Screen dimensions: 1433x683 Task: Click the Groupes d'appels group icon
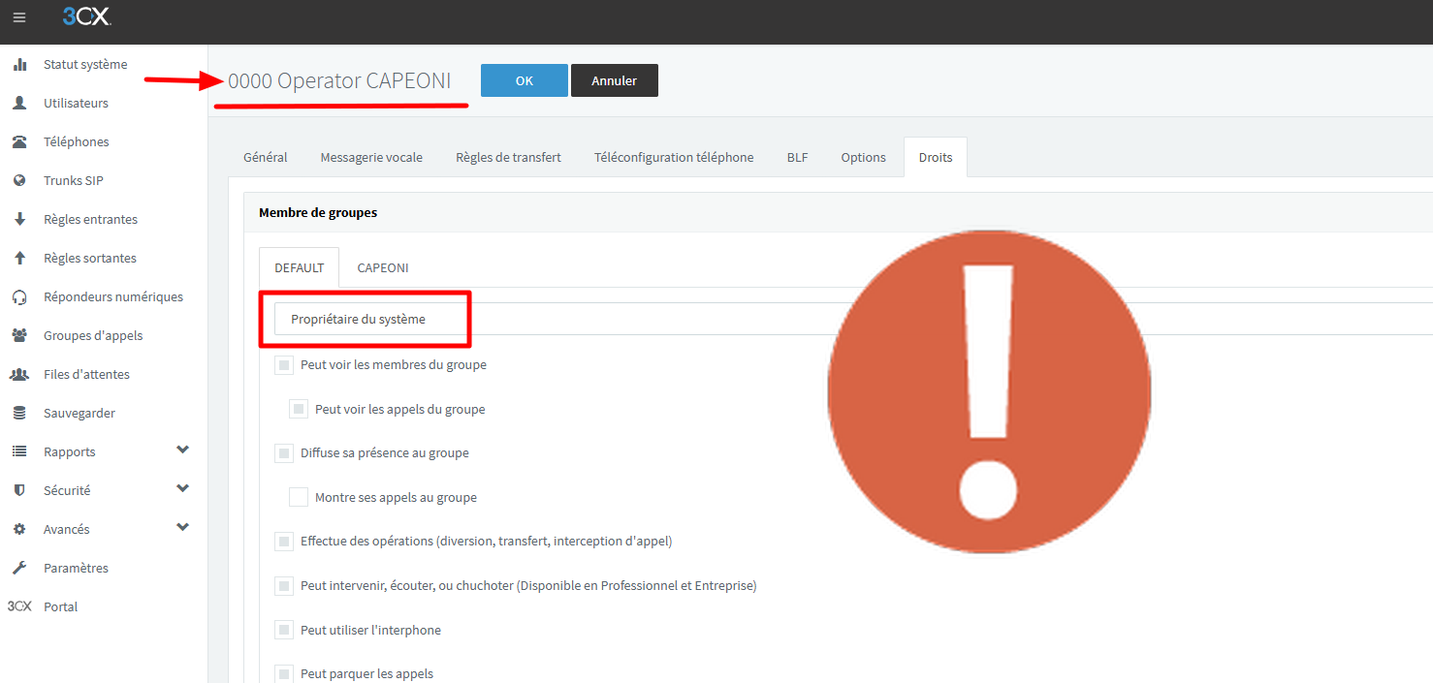point(19,336)
